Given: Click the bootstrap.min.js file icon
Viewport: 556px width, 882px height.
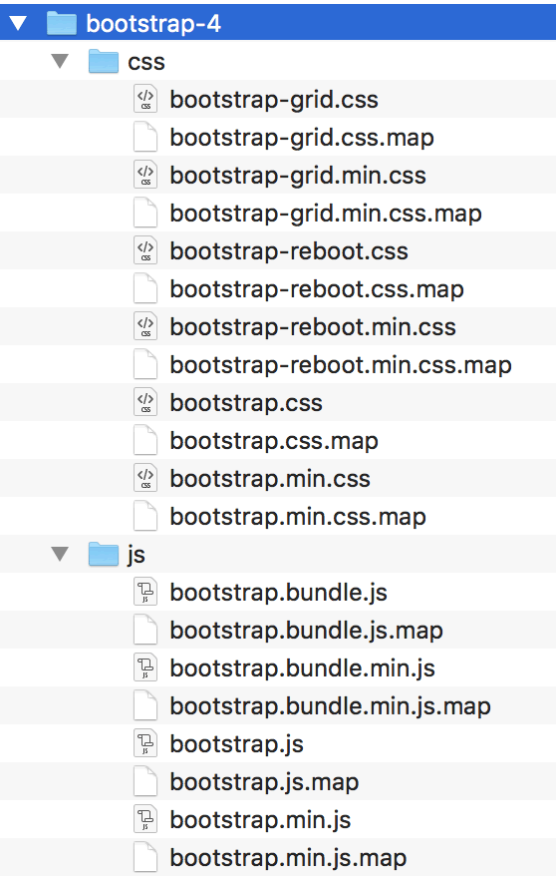Looking at the screenshot, I should [145, 819].
